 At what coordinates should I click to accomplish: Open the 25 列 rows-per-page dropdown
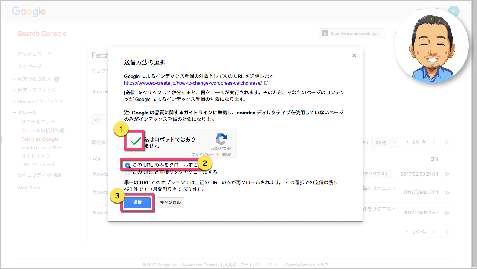tap(385, 142)
